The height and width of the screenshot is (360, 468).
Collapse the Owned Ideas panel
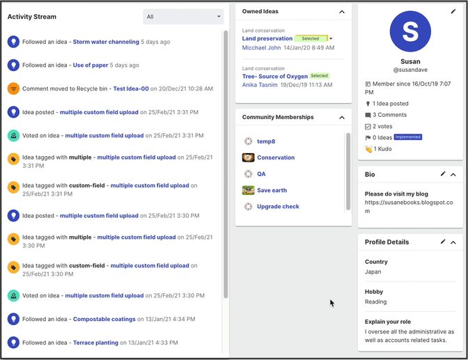[x=342, y=12]
